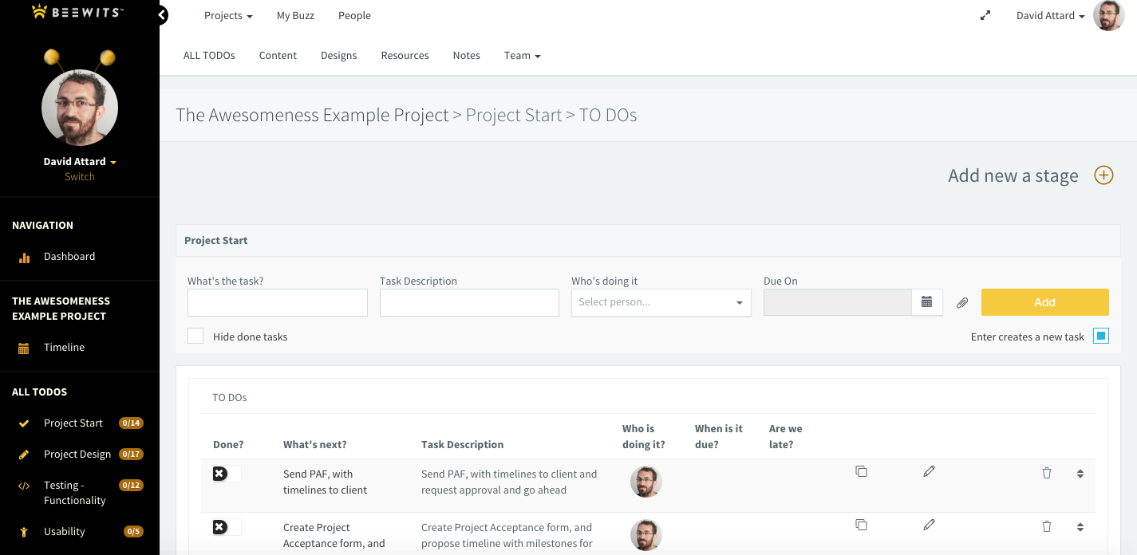Click the BeeWits logo
Image resolution: width=1137 pixels, height=555 pixels.
pos(77,12)
